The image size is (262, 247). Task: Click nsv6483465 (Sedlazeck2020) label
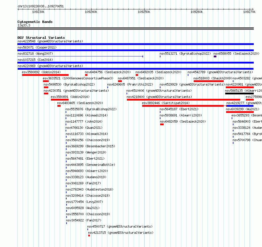pos(80,103)
